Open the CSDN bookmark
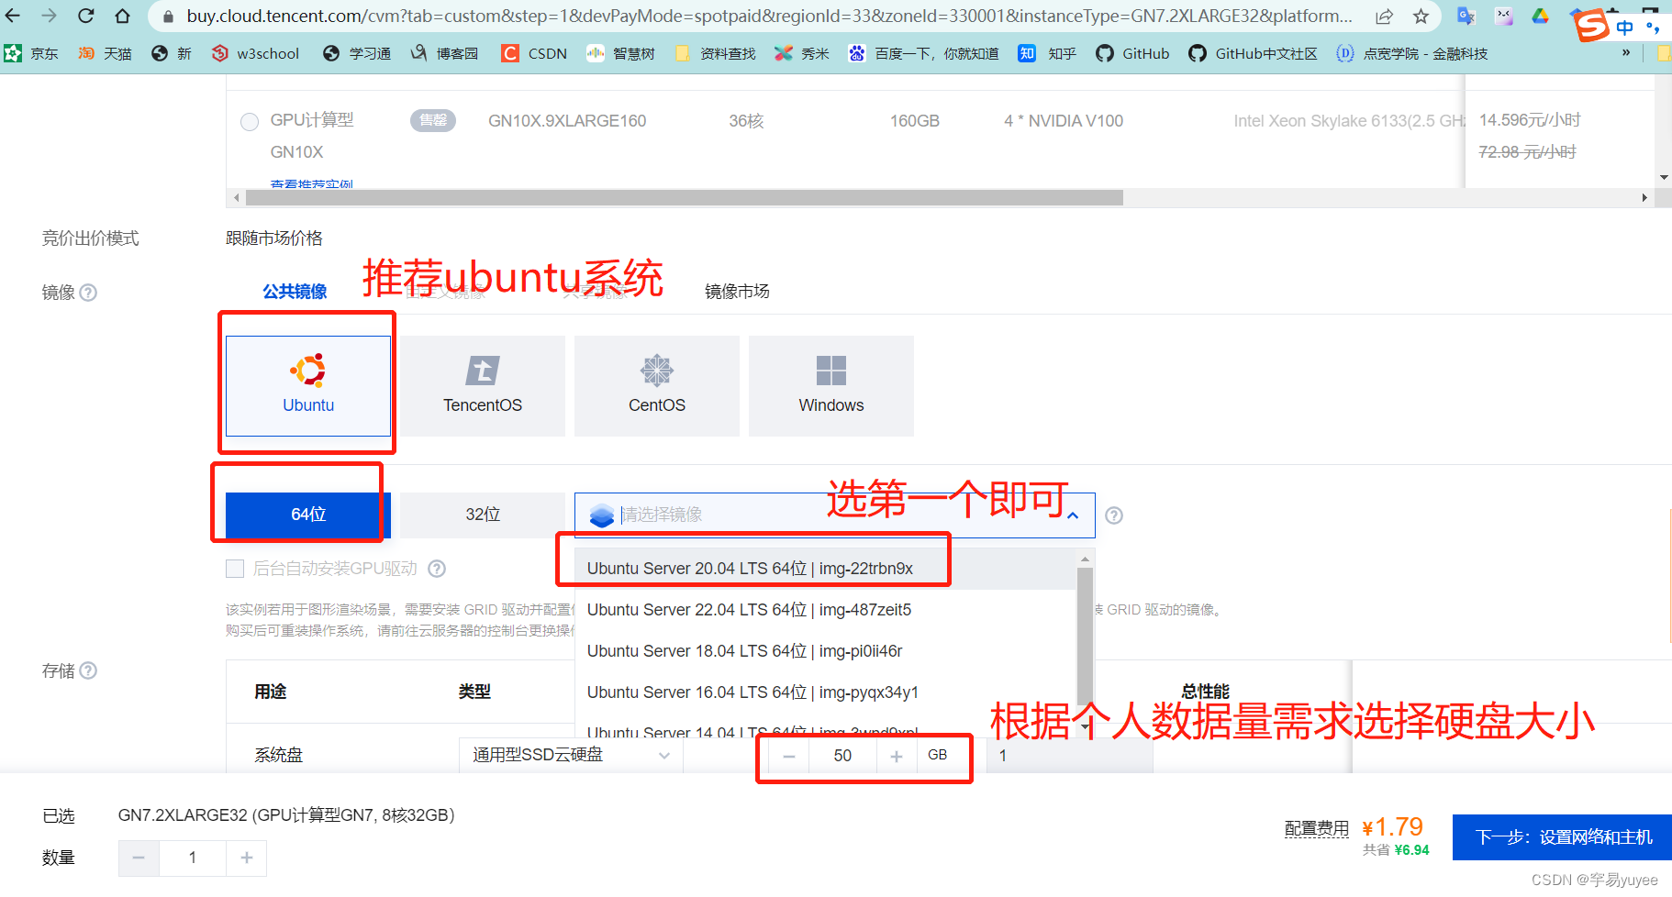The image size is (1672, 897). [534, 53]
